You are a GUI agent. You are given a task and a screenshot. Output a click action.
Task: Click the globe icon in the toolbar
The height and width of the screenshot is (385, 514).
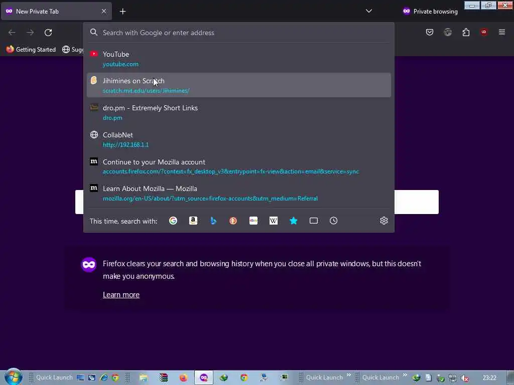pyautogui.click(x=448, y=32)
